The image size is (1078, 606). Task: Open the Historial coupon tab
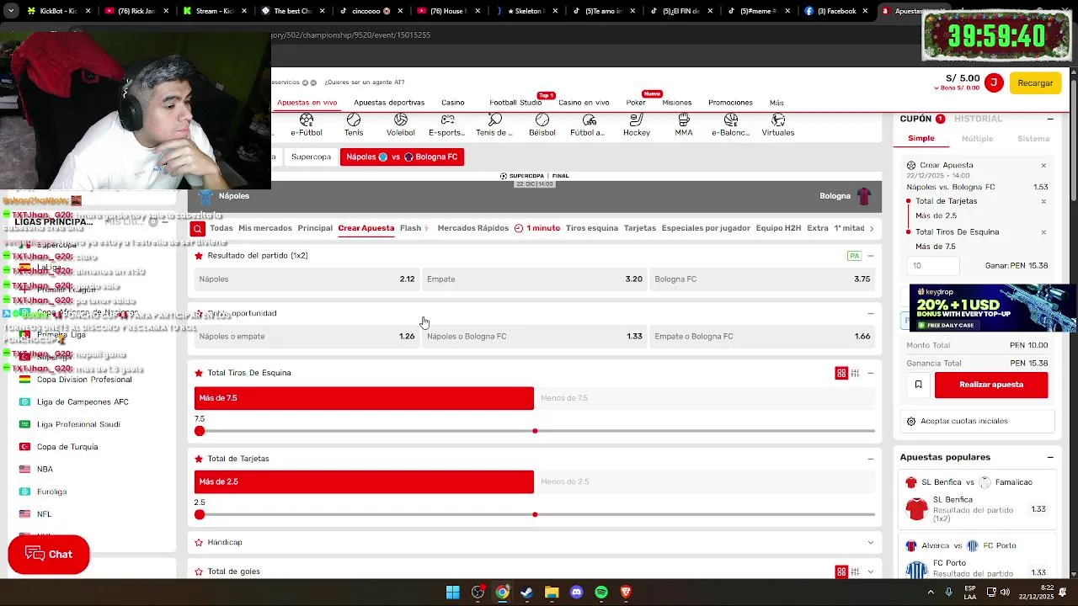click(x=979, y=119)
